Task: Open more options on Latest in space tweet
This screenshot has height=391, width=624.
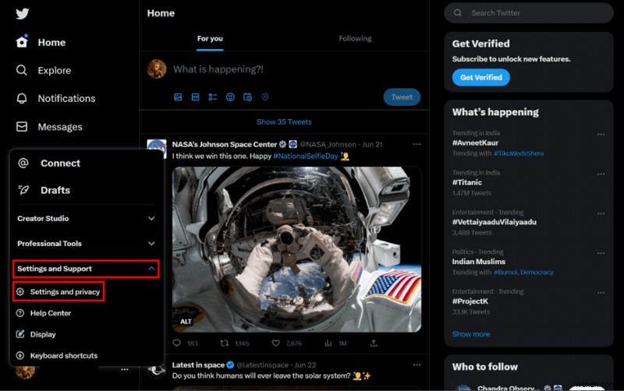Action: (417, 365)
